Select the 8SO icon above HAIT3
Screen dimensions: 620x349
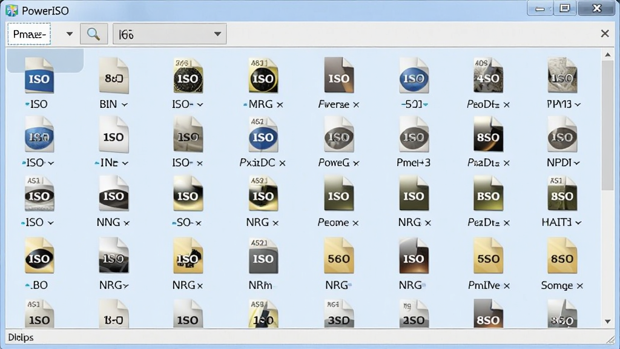562,193
